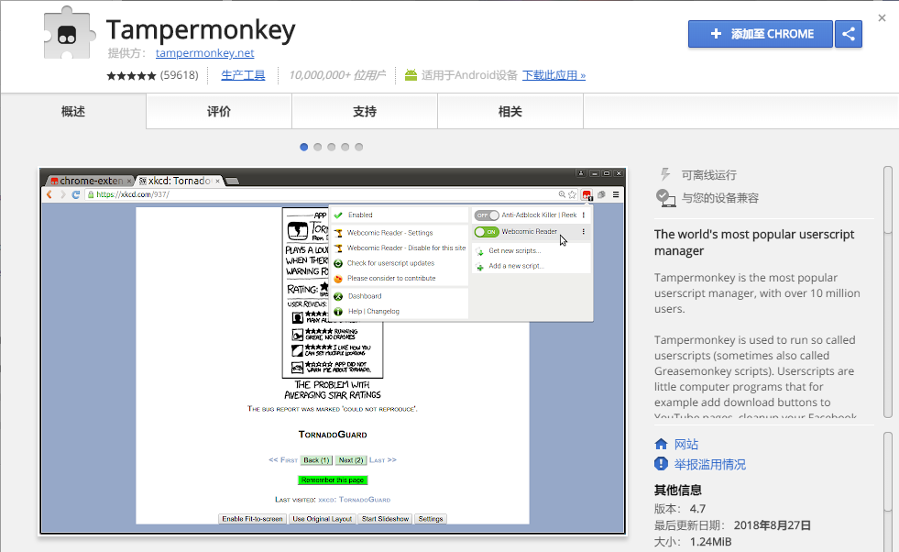Image resolution: width=899 pixels, height=552 pixels.
Task: Click the hamburger menu icon in screenshot browser
Action: point(616,194)
